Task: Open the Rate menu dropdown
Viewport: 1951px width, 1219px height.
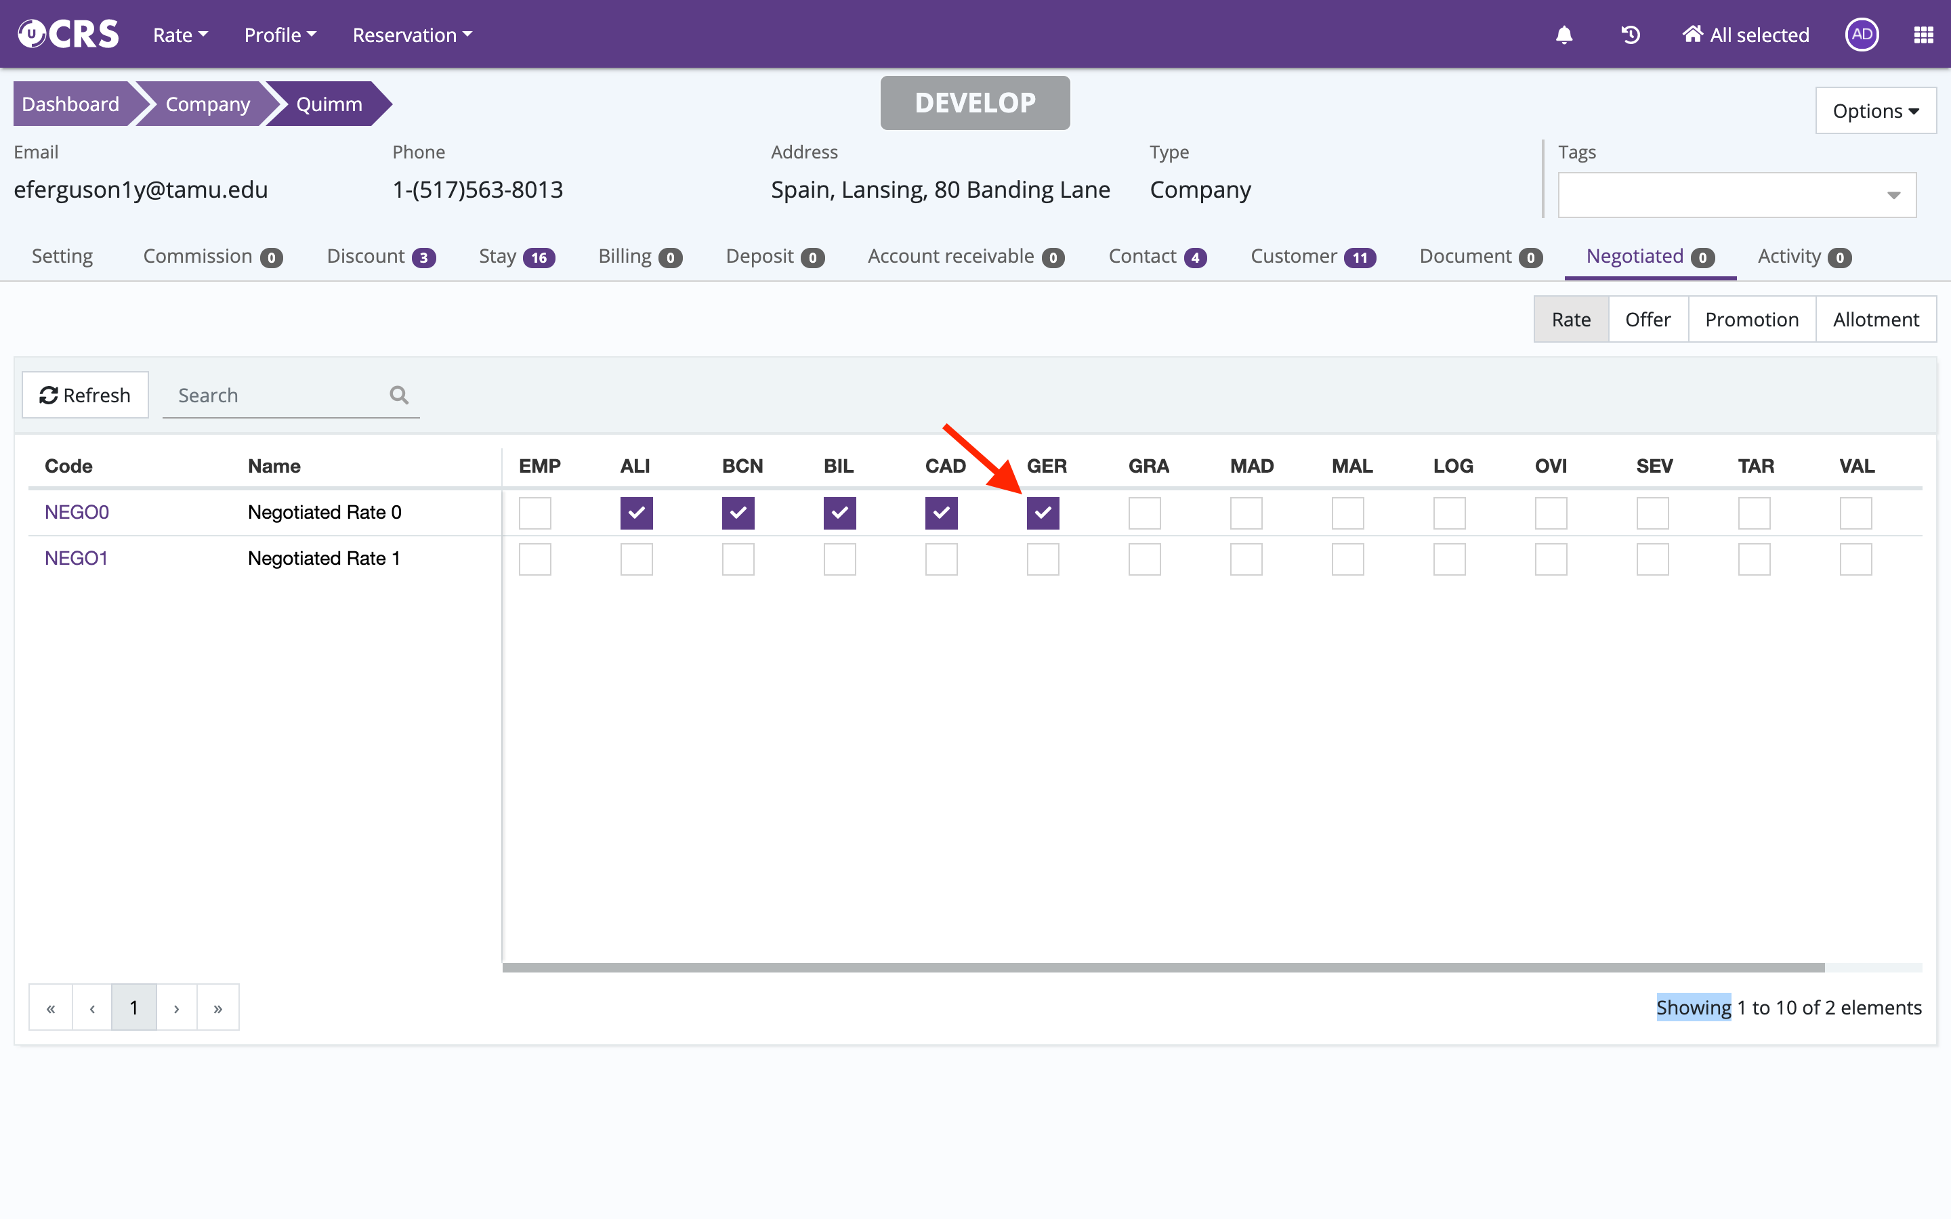Action: (x=180, y=35)
